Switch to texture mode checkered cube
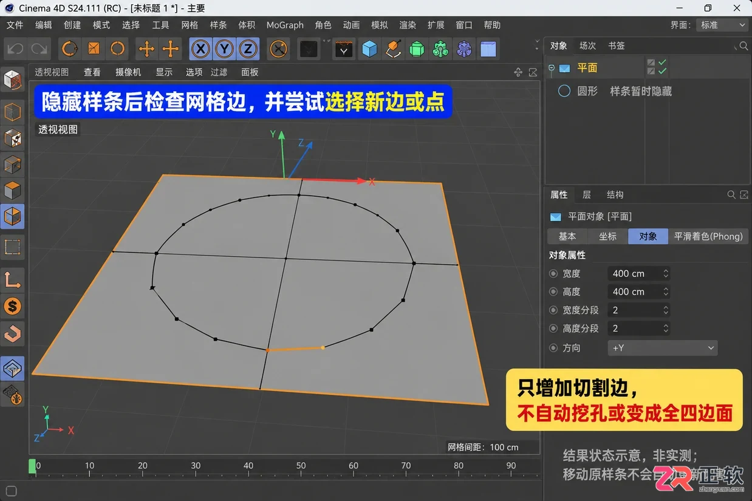752x501 pixels. 13,138
